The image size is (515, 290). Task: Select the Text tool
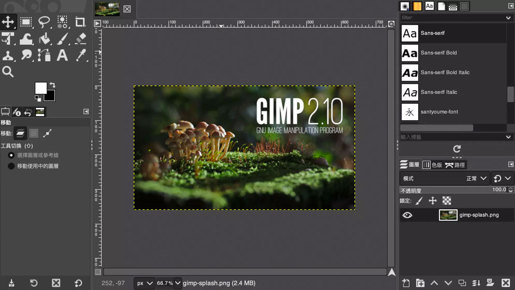[x=62, y=55]
